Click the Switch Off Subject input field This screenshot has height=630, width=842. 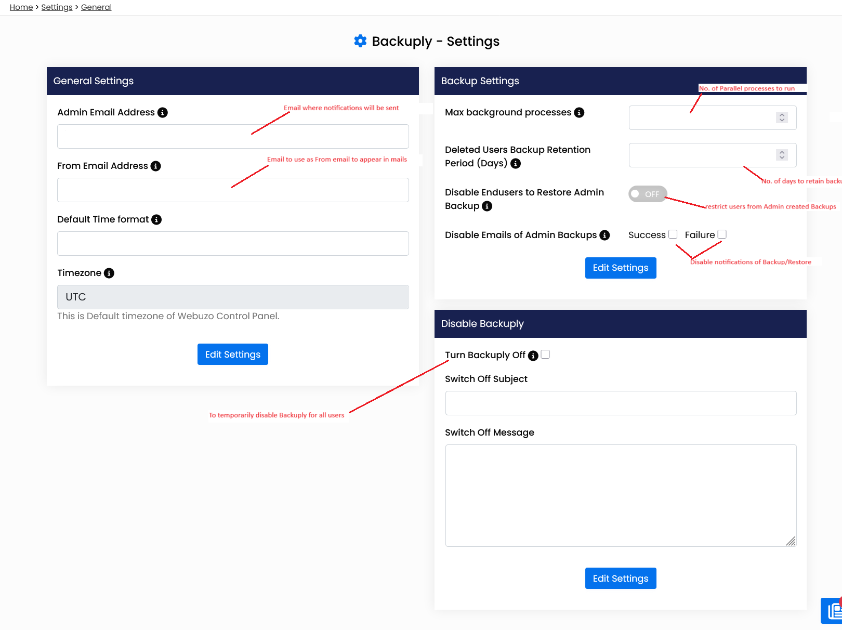coord(621,403)
